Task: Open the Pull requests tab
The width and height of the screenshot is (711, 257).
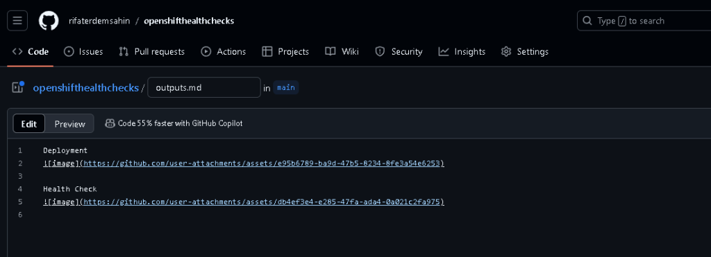Action: point(152,51)
